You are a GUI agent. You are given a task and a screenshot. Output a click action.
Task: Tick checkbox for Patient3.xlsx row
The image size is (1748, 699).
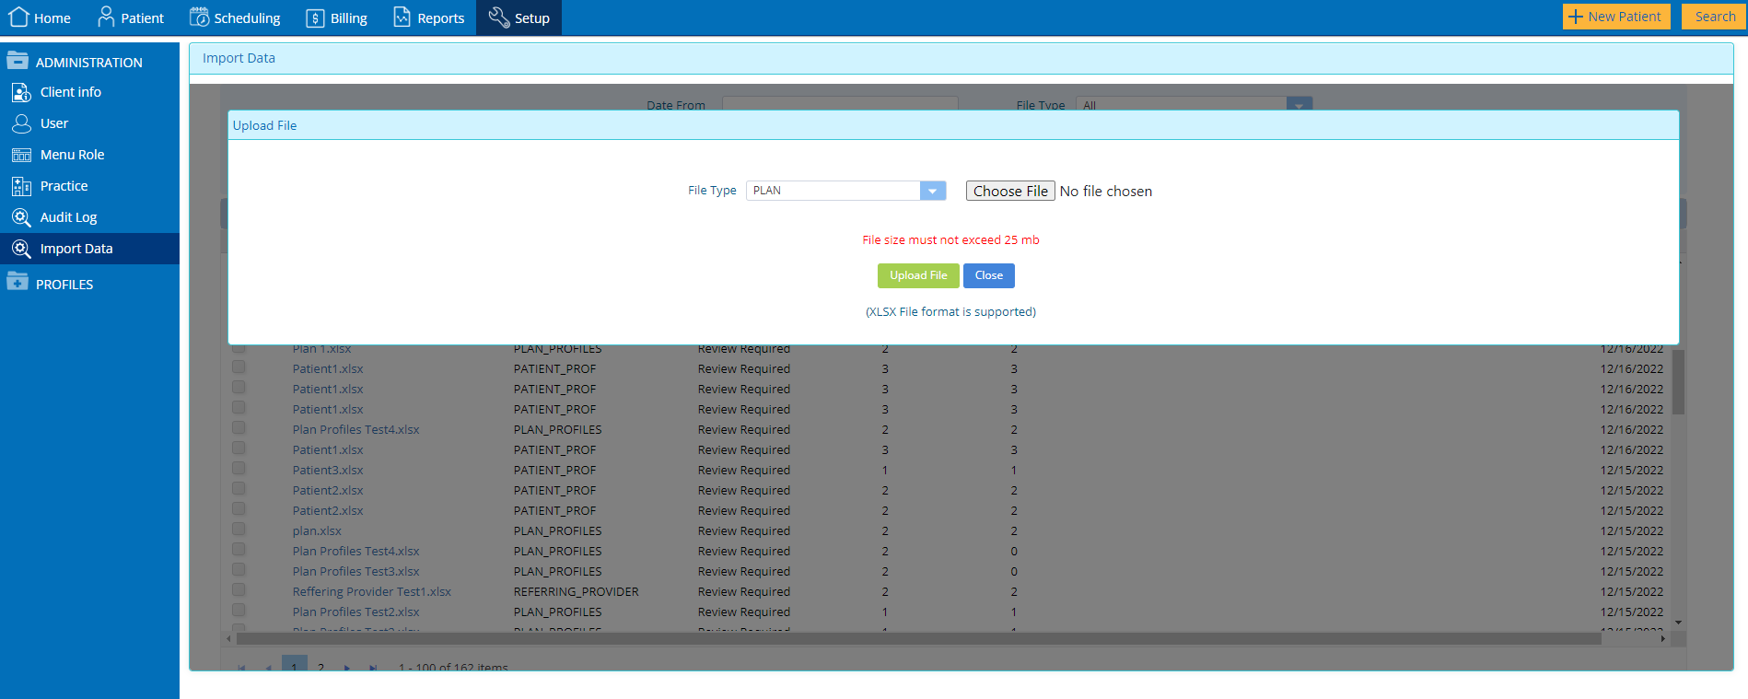point(239,469)
